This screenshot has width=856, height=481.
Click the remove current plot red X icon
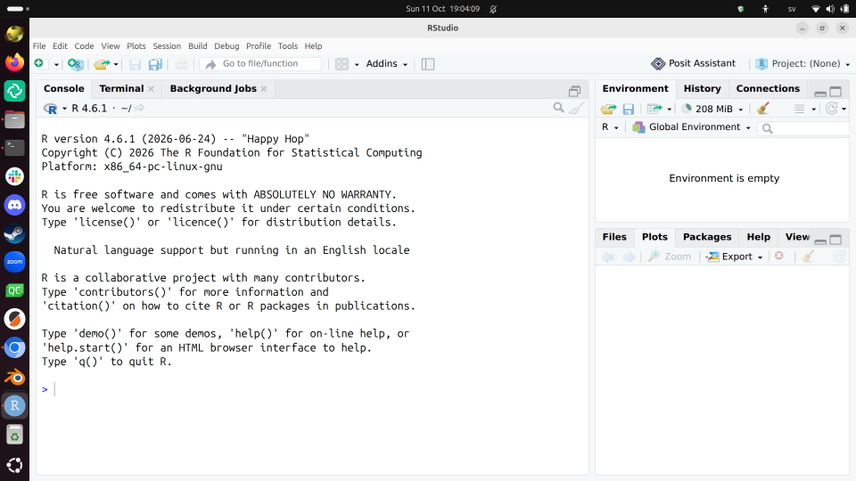point(779,256)
